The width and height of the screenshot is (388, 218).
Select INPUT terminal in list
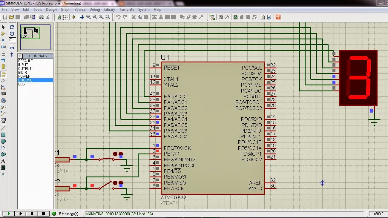pos(23,65)
